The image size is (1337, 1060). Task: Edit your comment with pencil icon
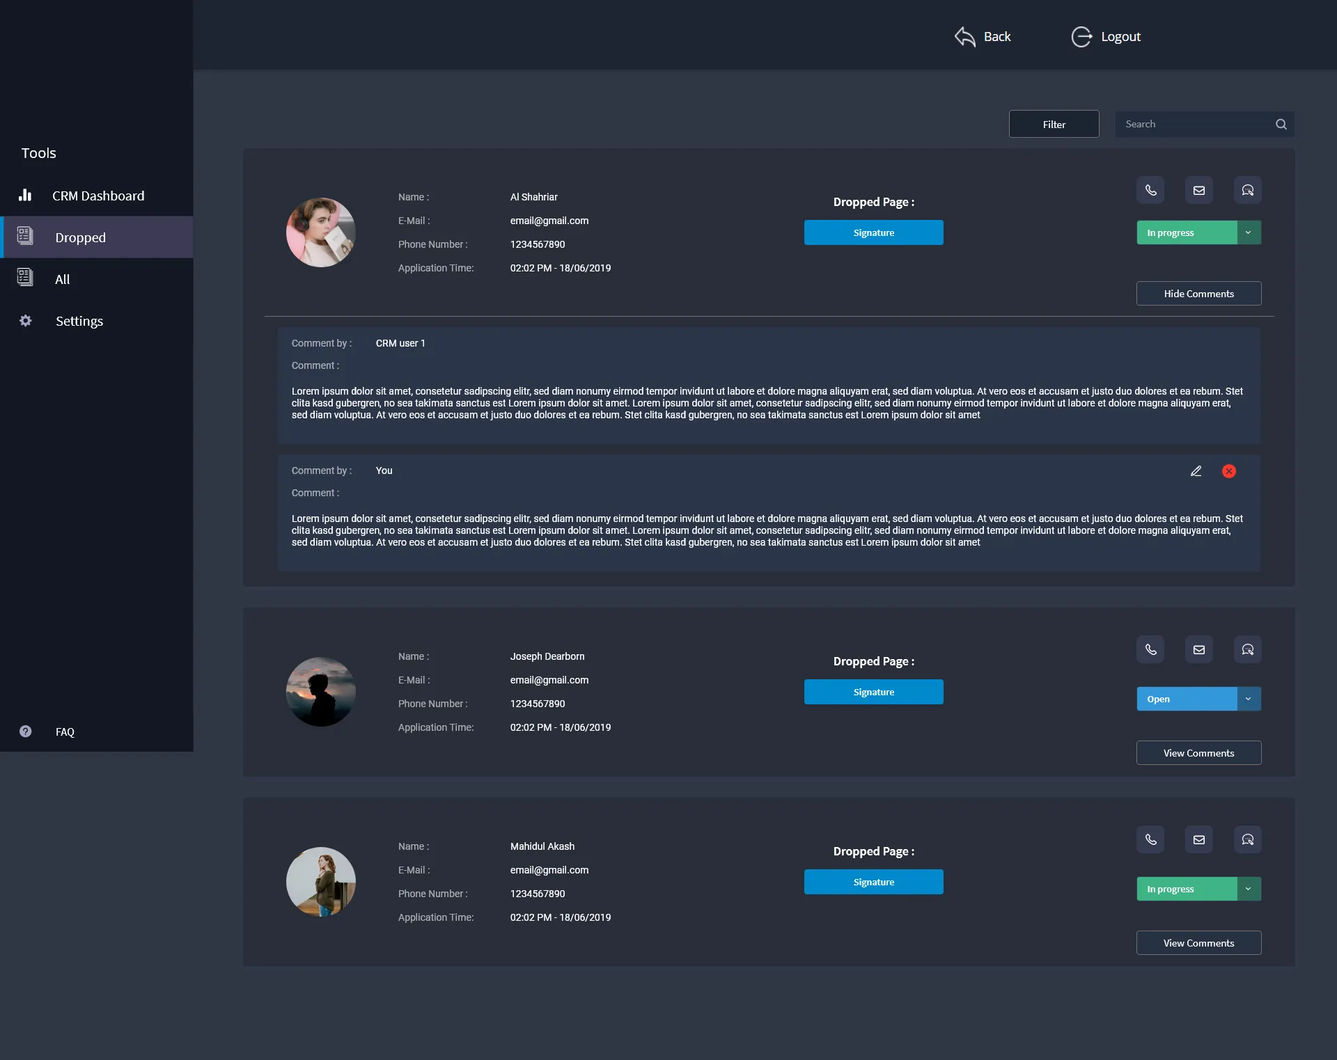click(x=1196, y=471)
